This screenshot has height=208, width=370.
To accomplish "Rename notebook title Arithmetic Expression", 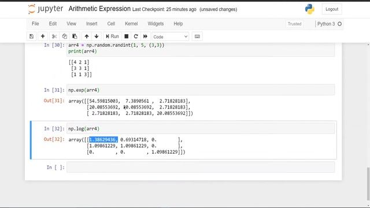I will tap(99, 9).
